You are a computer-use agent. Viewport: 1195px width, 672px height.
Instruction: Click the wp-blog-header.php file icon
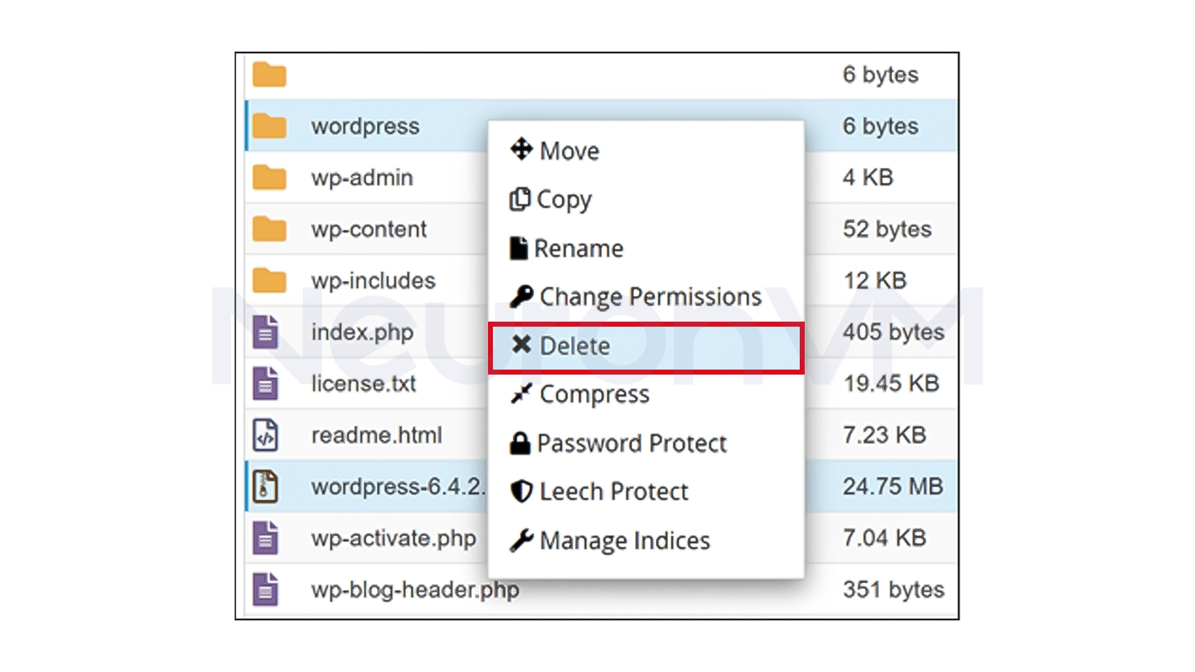tap(267, 589)
